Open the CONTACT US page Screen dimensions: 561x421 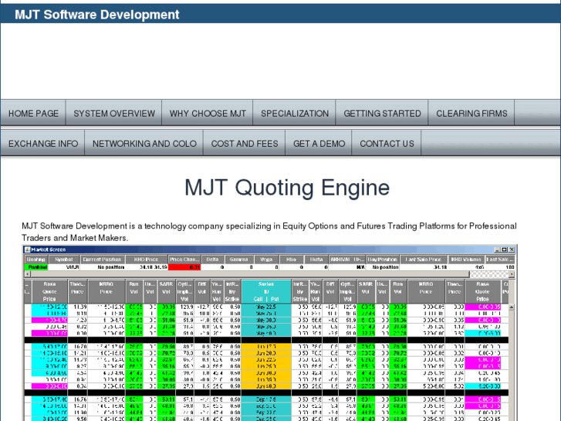387,143
